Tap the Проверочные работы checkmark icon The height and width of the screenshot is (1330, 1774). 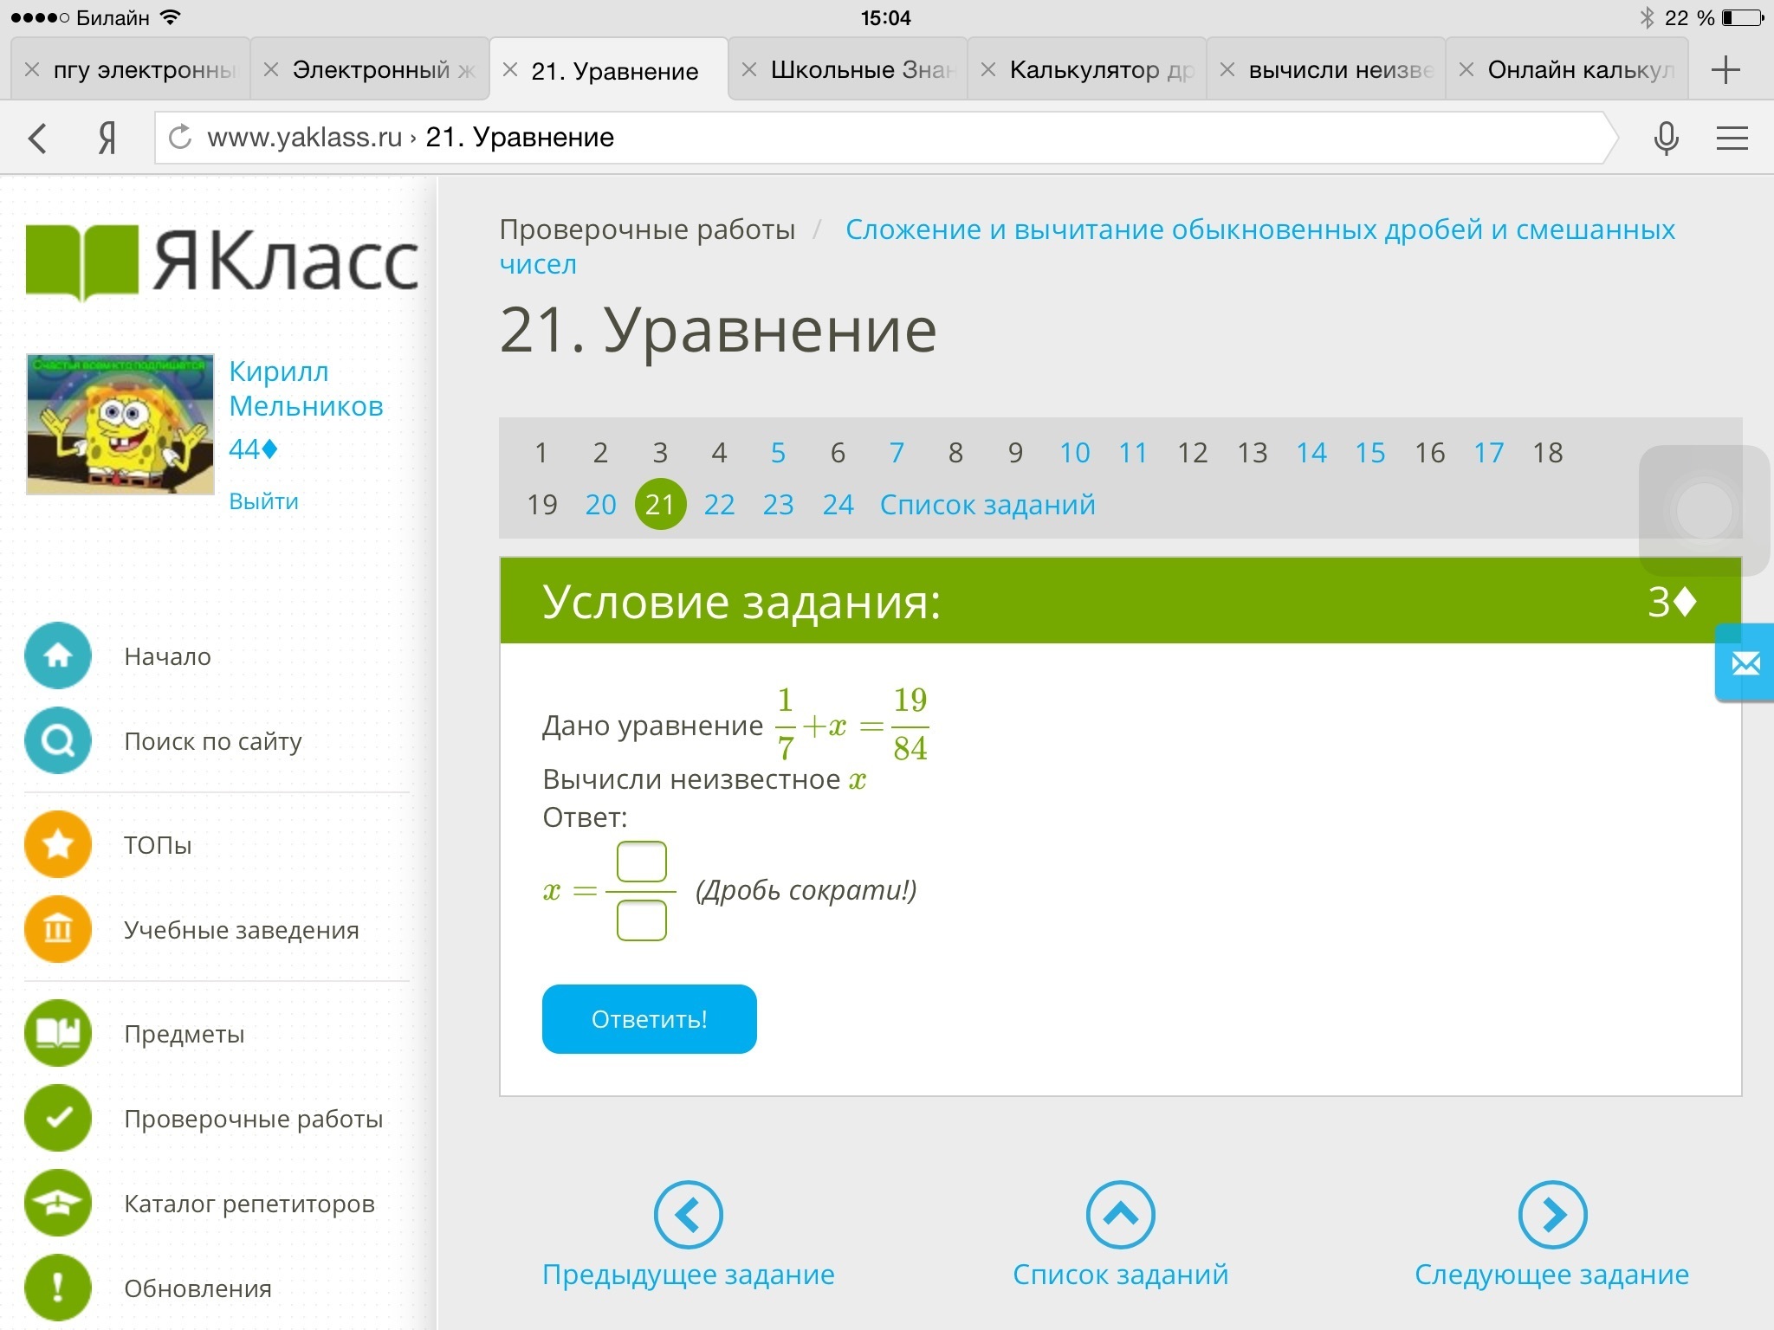(58, 1118)
